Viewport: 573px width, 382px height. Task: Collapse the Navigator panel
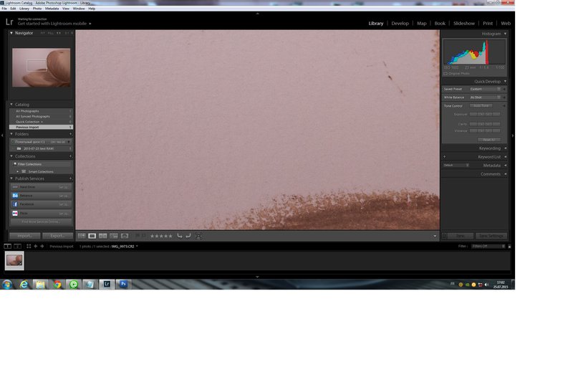tap(11, 33)
